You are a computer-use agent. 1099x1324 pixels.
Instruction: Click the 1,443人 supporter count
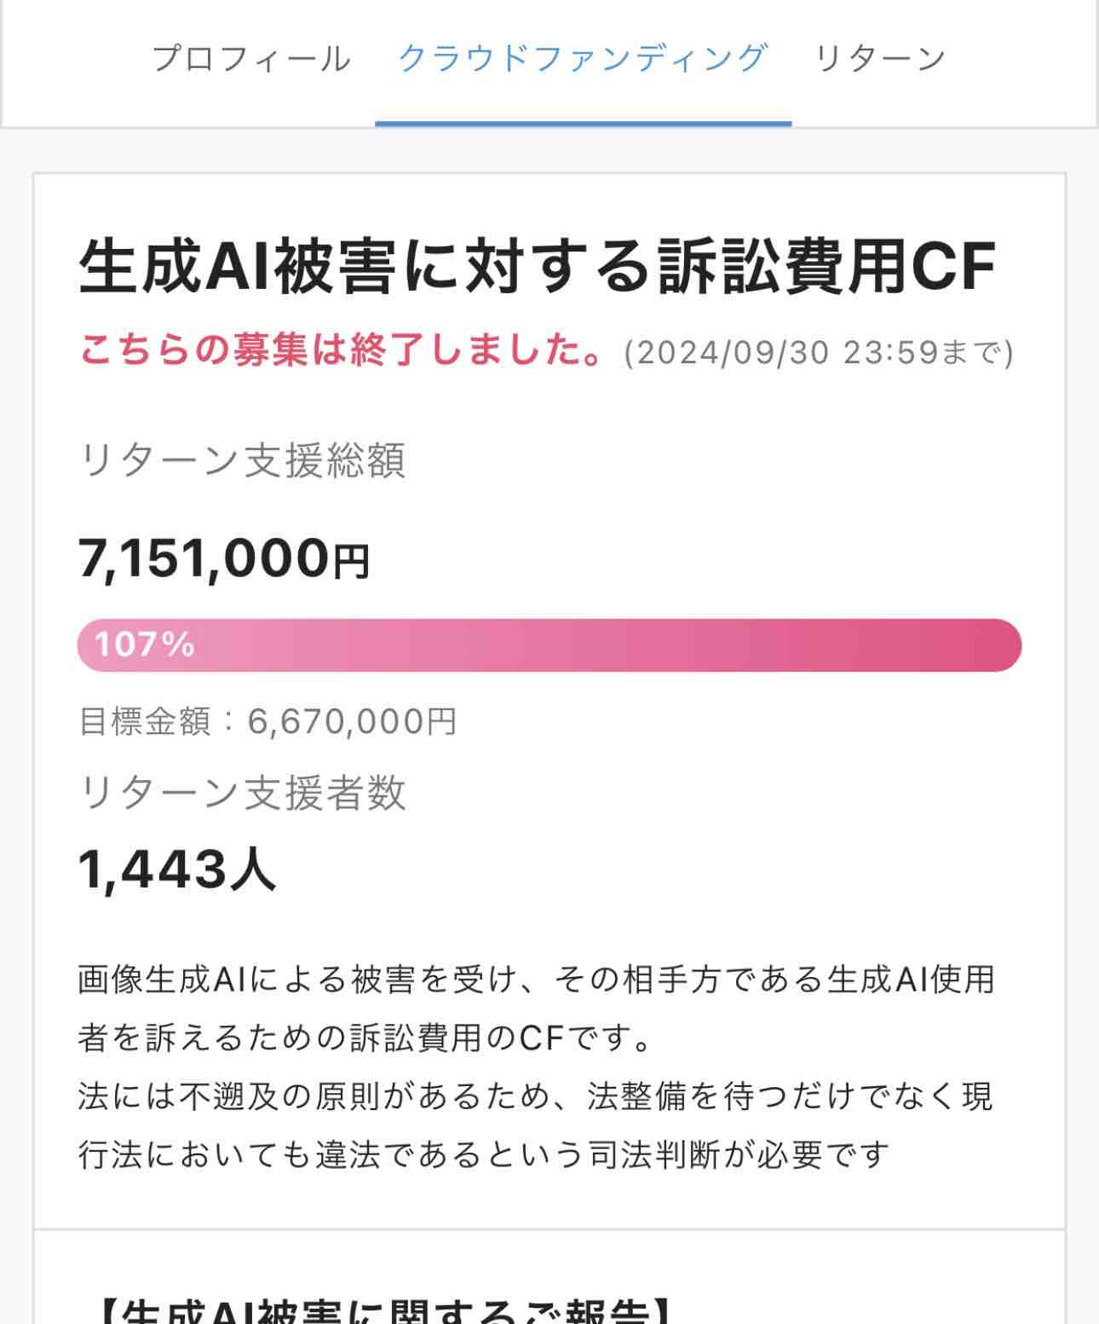(177, 870)
